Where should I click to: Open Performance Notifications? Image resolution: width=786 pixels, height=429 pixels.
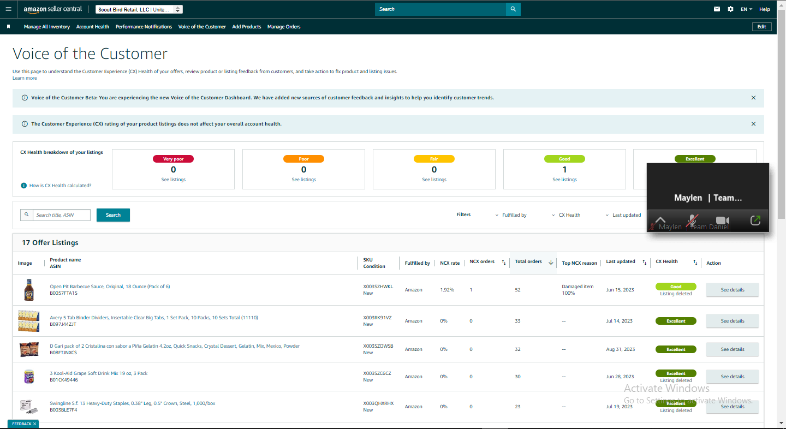coord(144,27)
